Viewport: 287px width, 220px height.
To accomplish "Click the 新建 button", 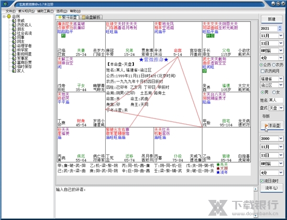I will coord(271,19).
